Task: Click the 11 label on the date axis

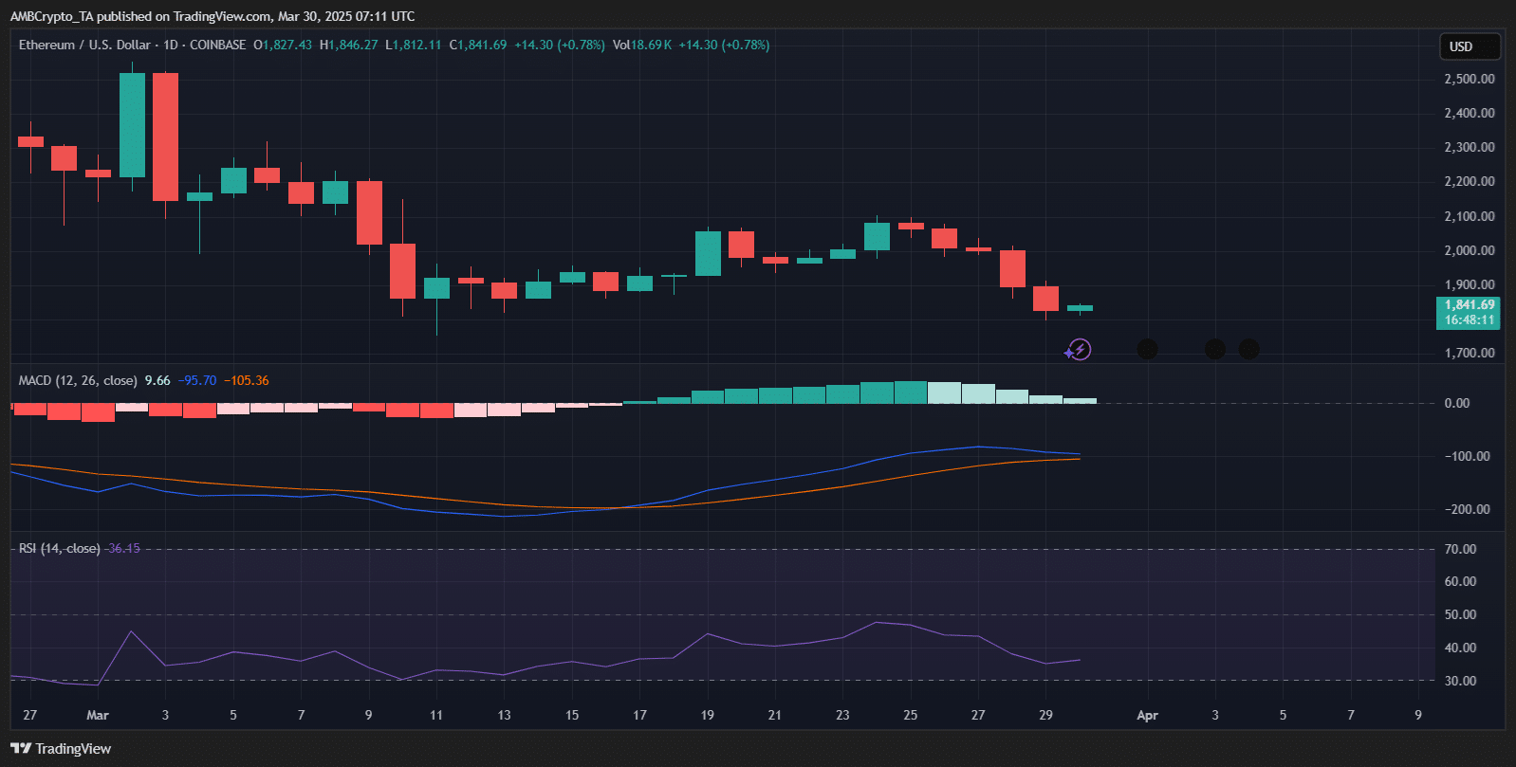Action: coord(436,715)
